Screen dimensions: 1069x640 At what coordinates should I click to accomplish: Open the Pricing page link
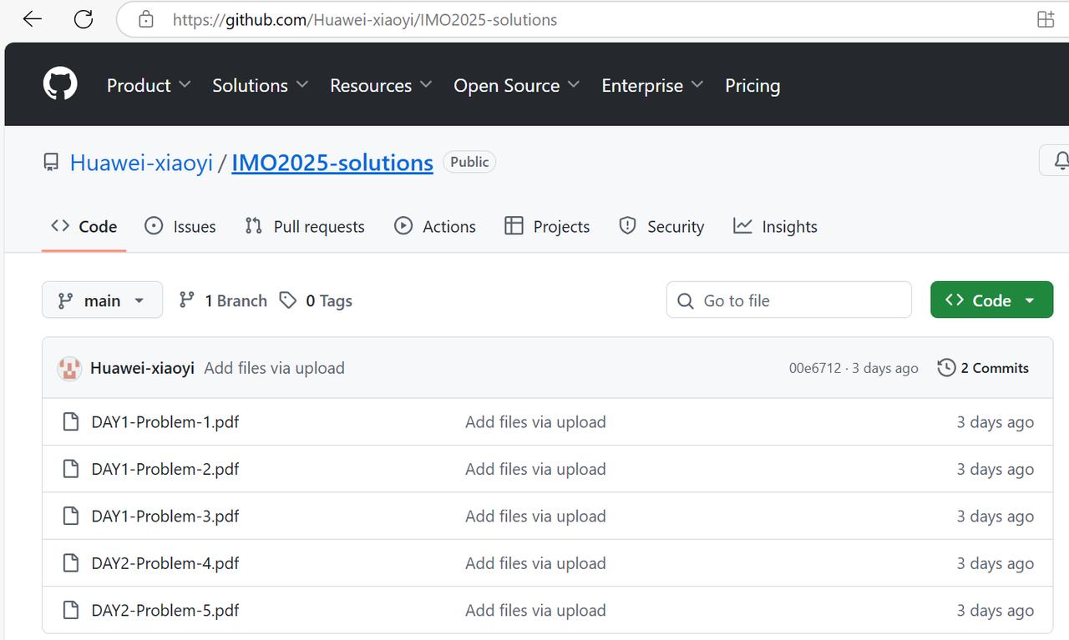pyautogui.click(x=752, y=85)
